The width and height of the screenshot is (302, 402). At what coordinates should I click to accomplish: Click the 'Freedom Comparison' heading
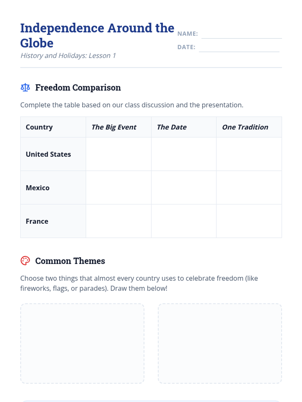coord(78,87)
